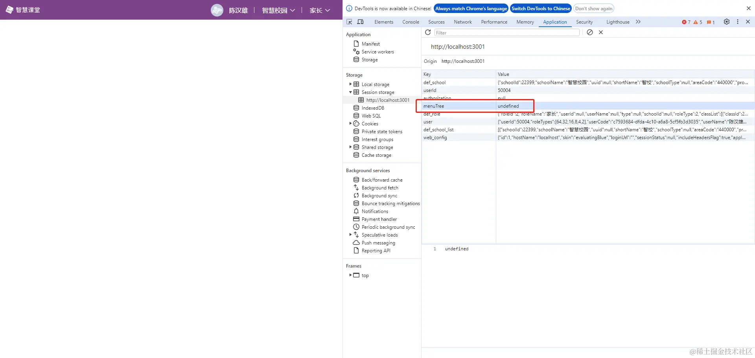This screenshot has width=755, height=358.
Task: Expand the Cookies tree node
Action: click(350, 124)
